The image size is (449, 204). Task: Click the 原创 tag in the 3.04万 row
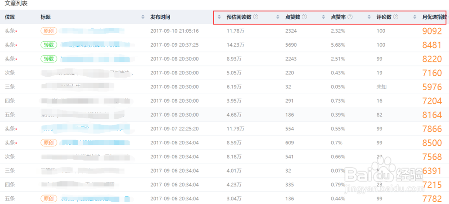[49, 198]
